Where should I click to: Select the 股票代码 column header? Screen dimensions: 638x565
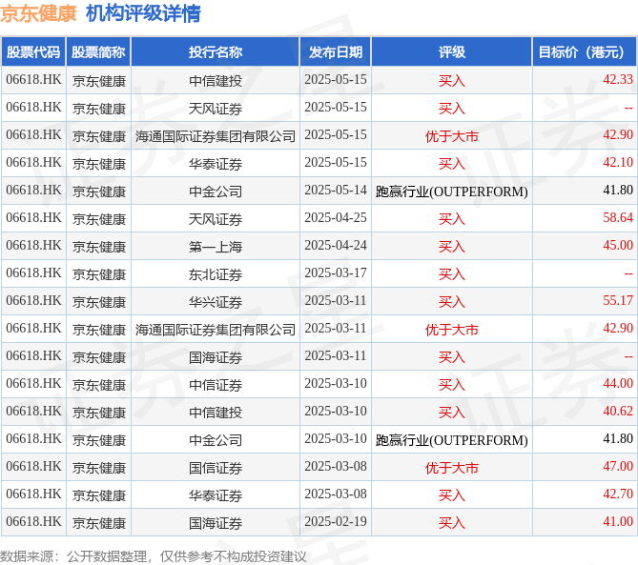pyautogui.click(x=33, y=51)
